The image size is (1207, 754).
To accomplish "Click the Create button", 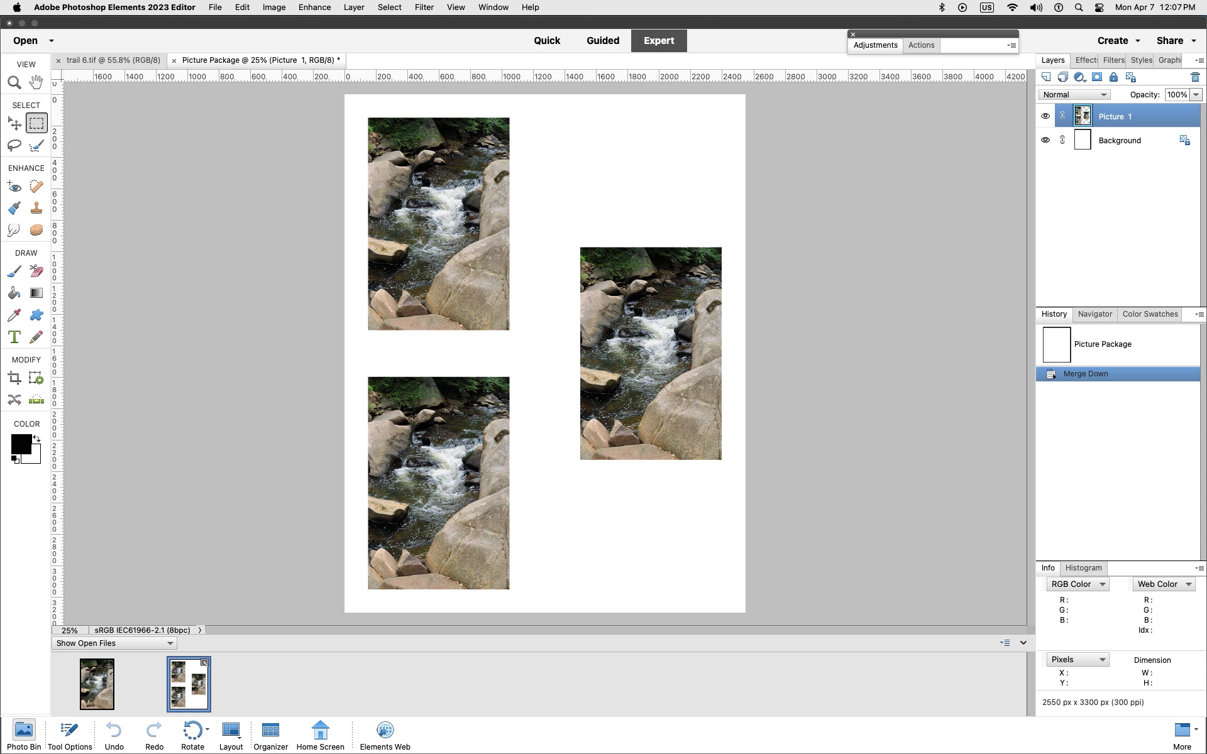I will (1118, 41).
